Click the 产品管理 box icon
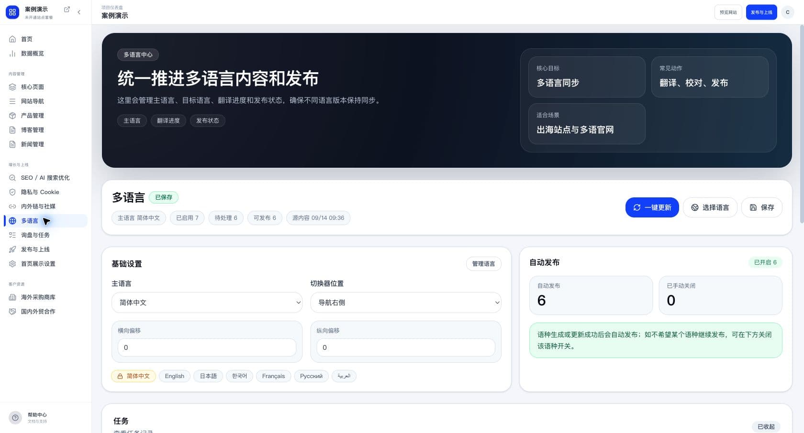 tap(12, 116)
